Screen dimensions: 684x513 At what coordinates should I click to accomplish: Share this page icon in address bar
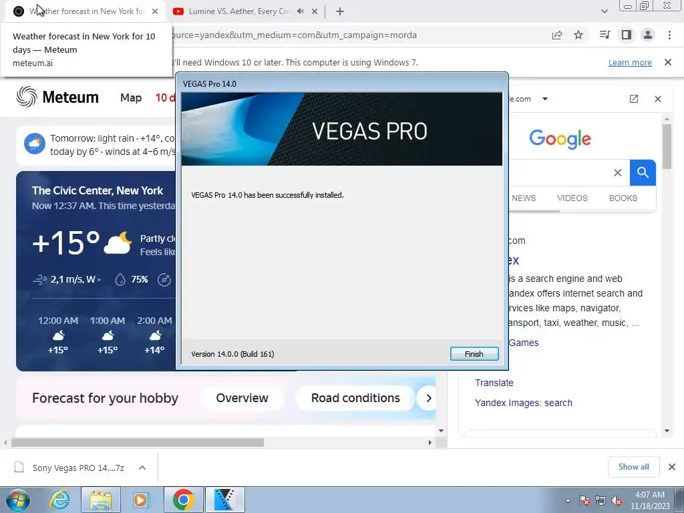(557, 35)
